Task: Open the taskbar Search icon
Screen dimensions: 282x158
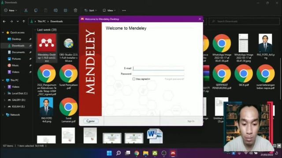Action: click(119, 153)
